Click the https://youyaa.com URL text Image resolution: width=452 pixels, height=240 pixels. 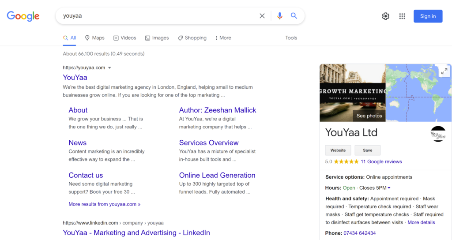click(84, 67)
